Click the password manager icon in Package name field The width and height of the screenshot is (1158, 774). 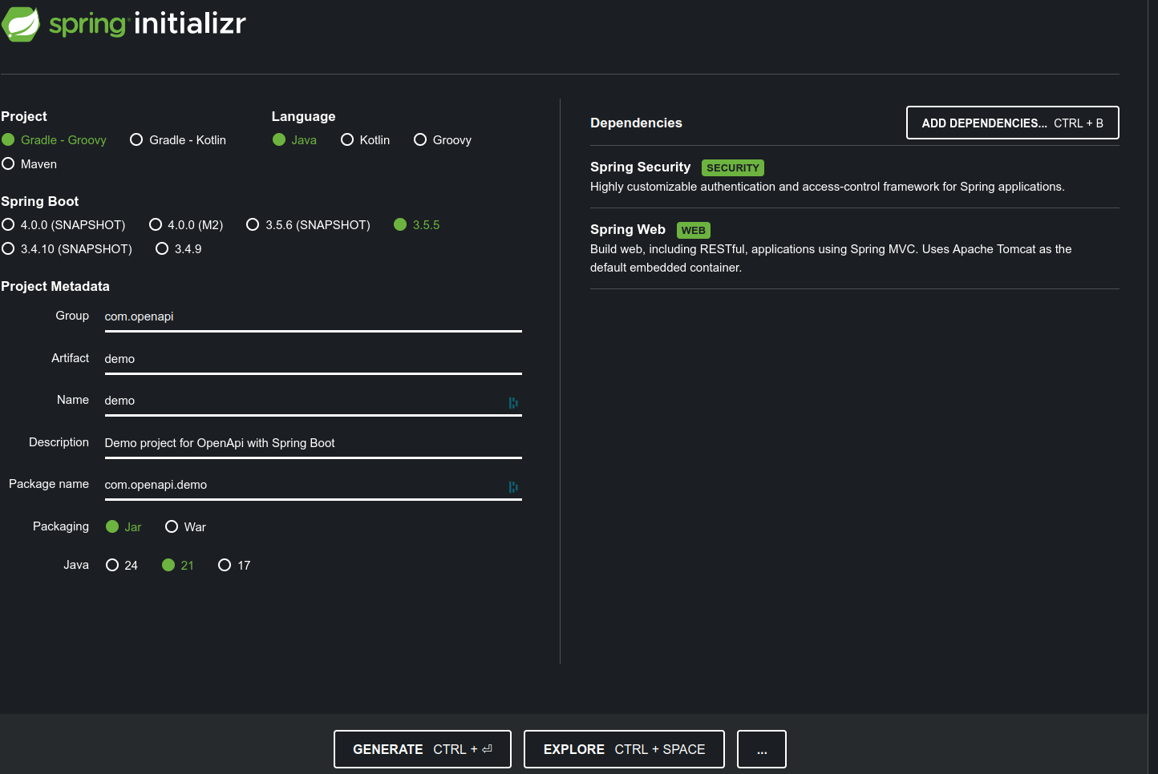tap(513, 486)
